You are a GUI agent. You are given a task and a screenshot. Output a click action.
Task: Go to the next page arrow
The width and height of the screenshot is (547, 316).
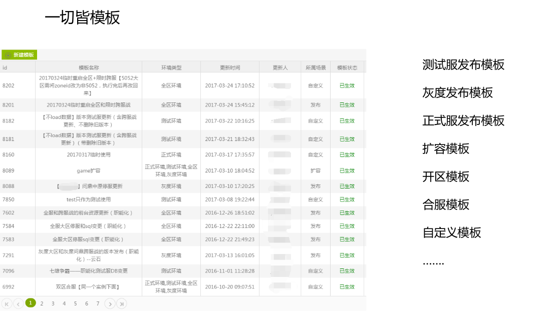(110, 303)
